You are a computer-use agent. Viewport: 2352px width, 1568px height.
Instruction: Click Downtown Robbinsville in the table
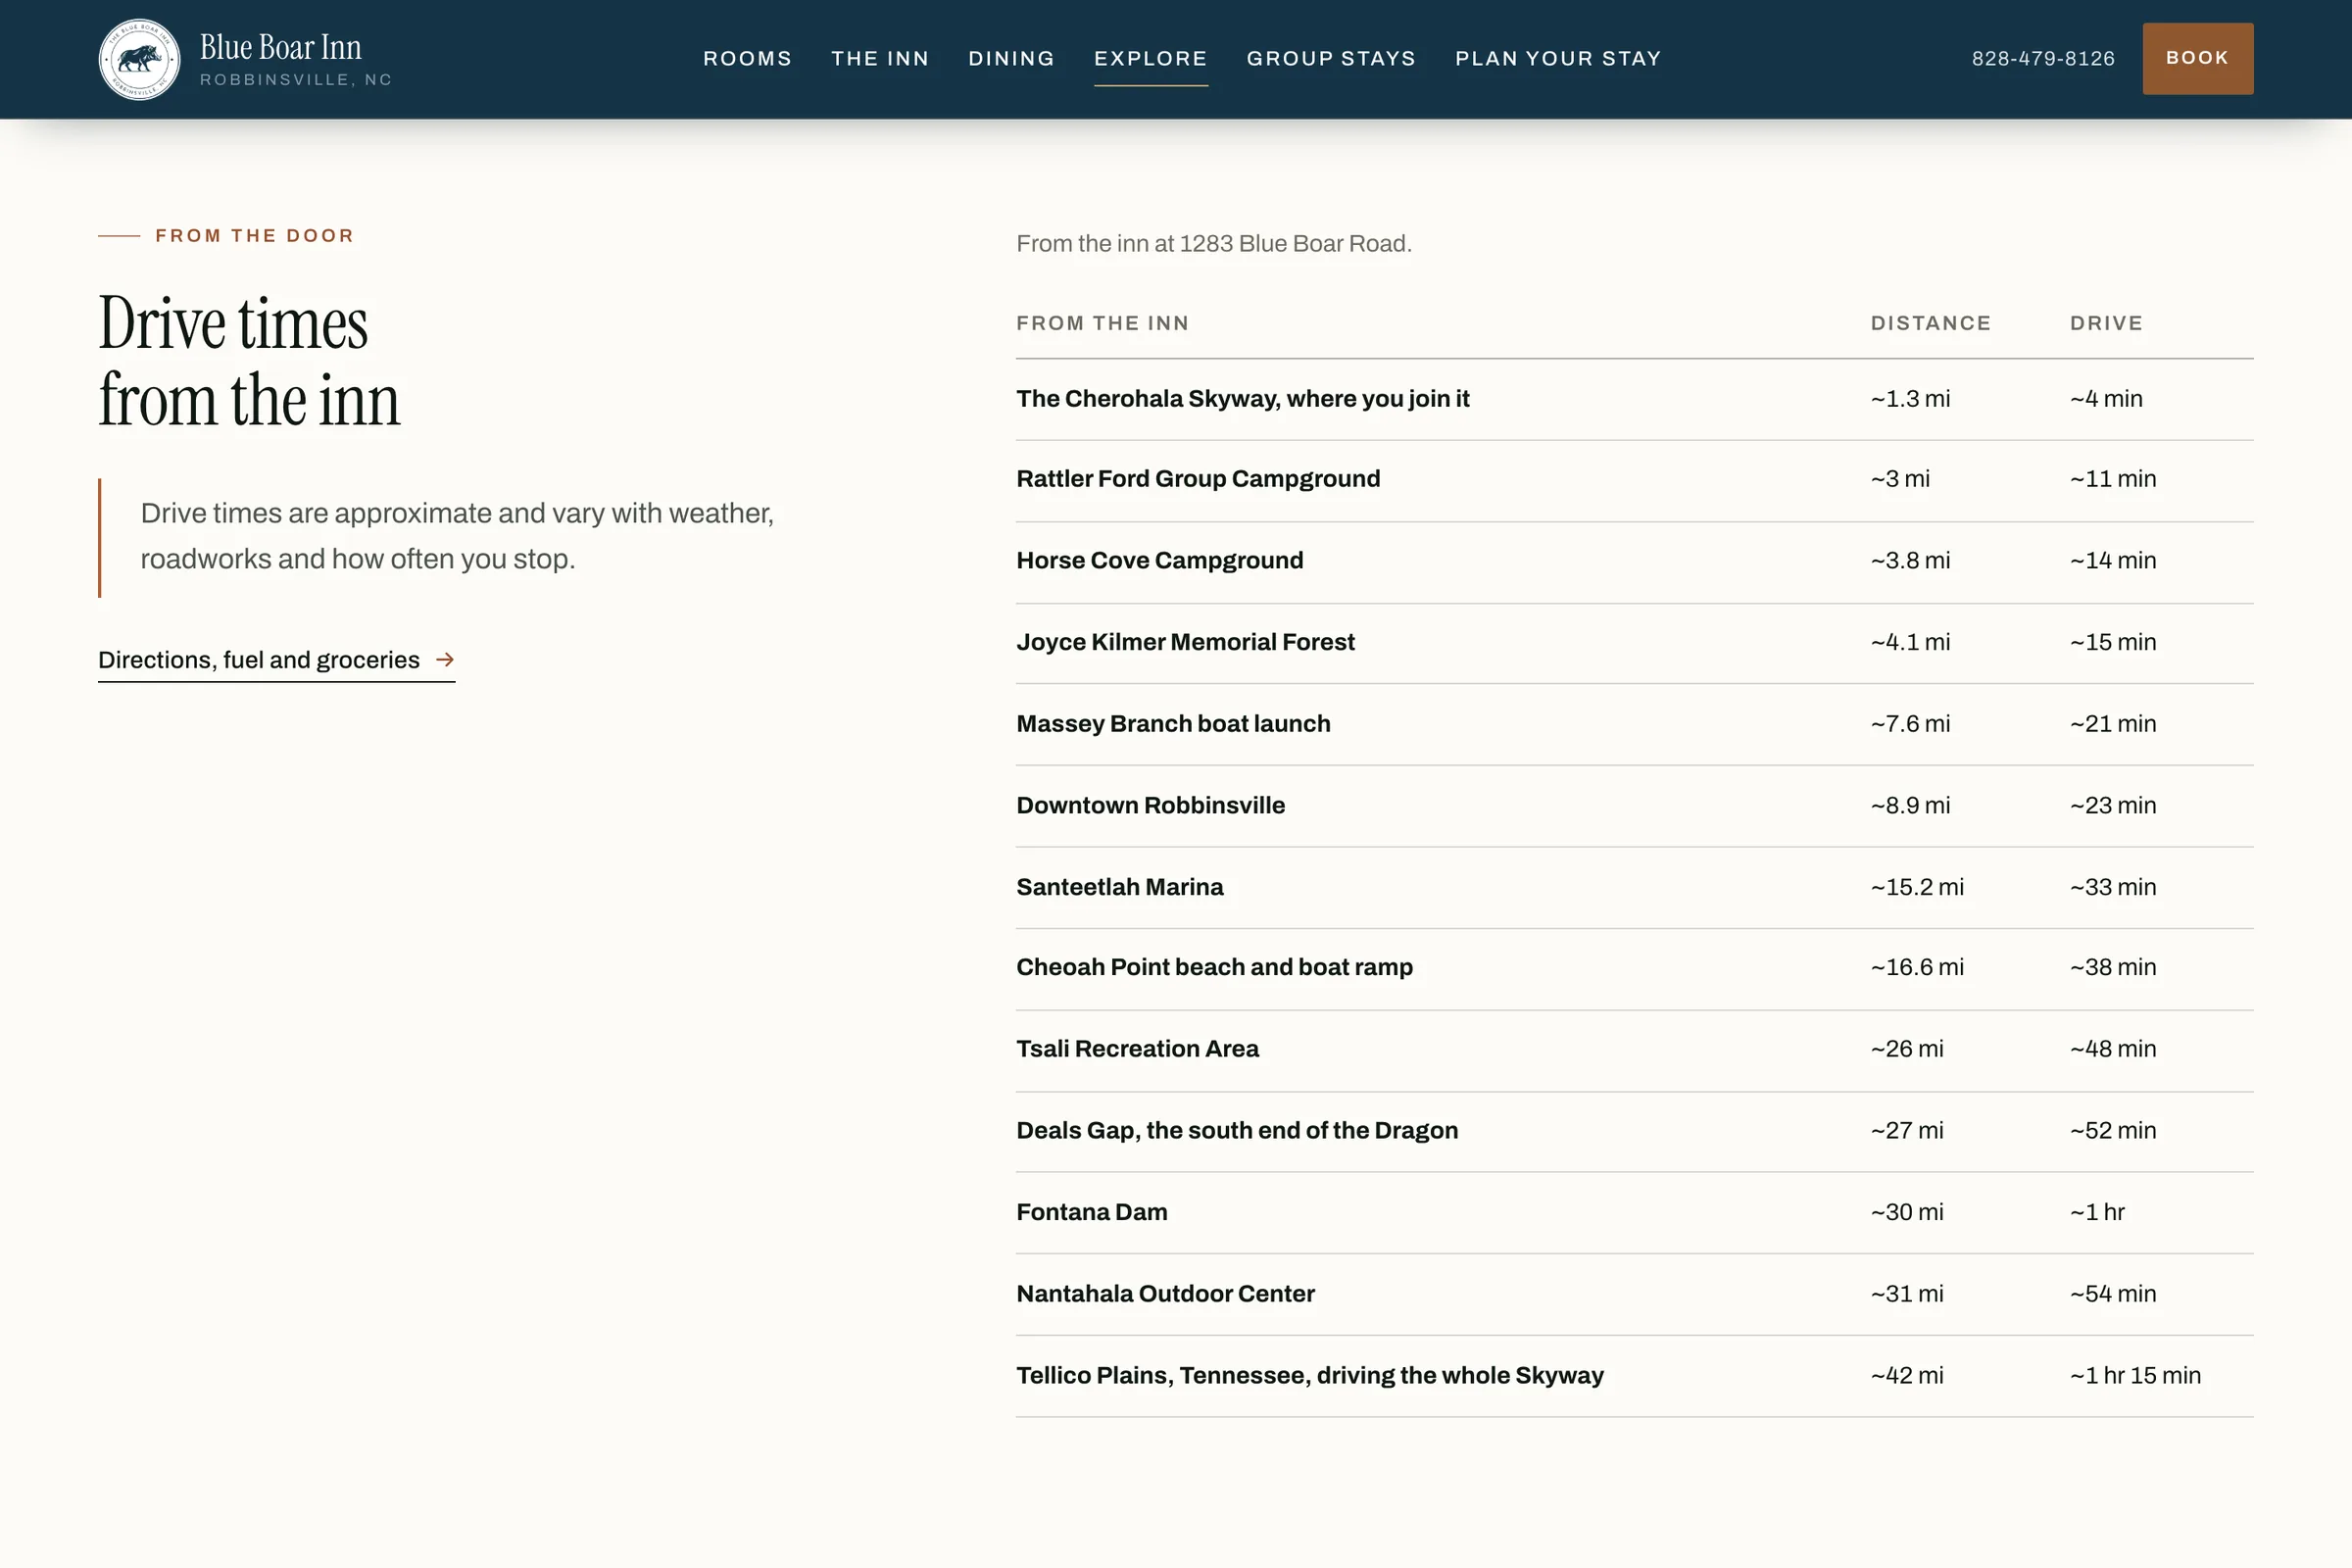coord(1150,806)
